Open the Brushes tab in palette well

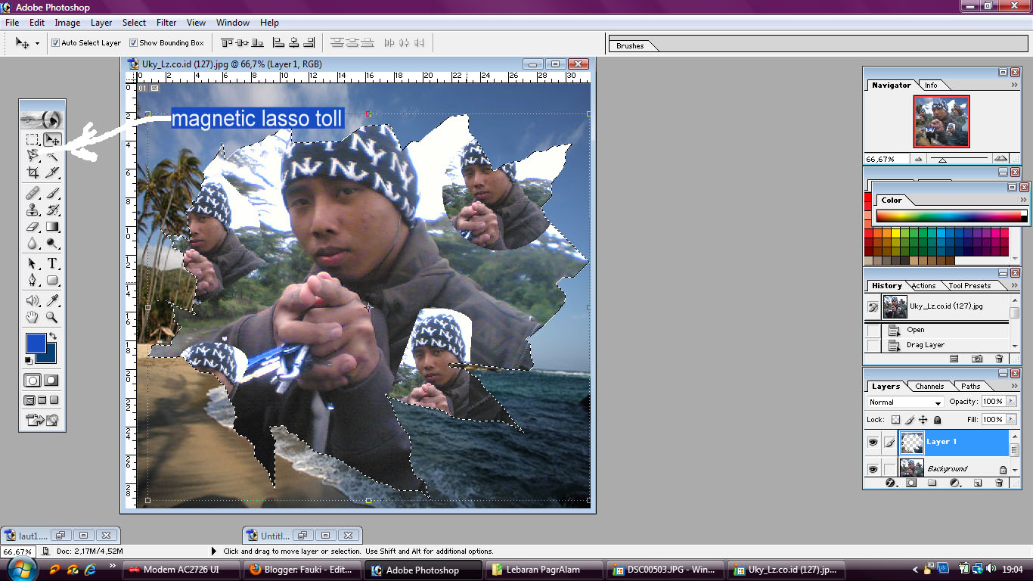[x=630, y=45]
